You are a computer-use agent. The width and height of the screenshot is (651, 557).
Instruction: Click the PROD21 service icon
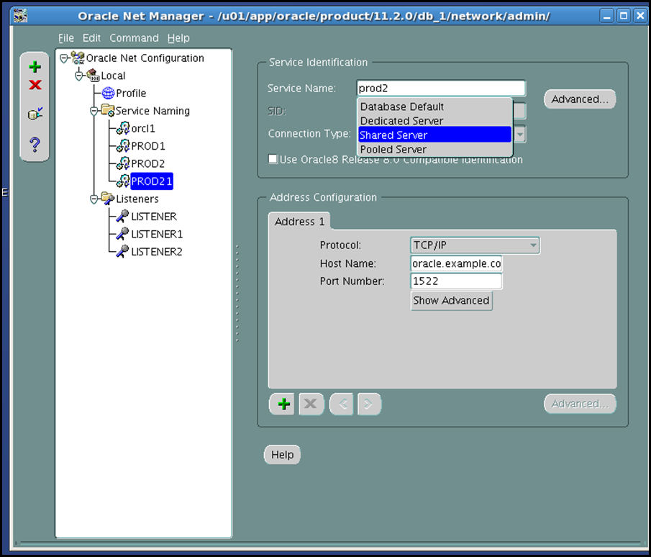tap(123, 181)
